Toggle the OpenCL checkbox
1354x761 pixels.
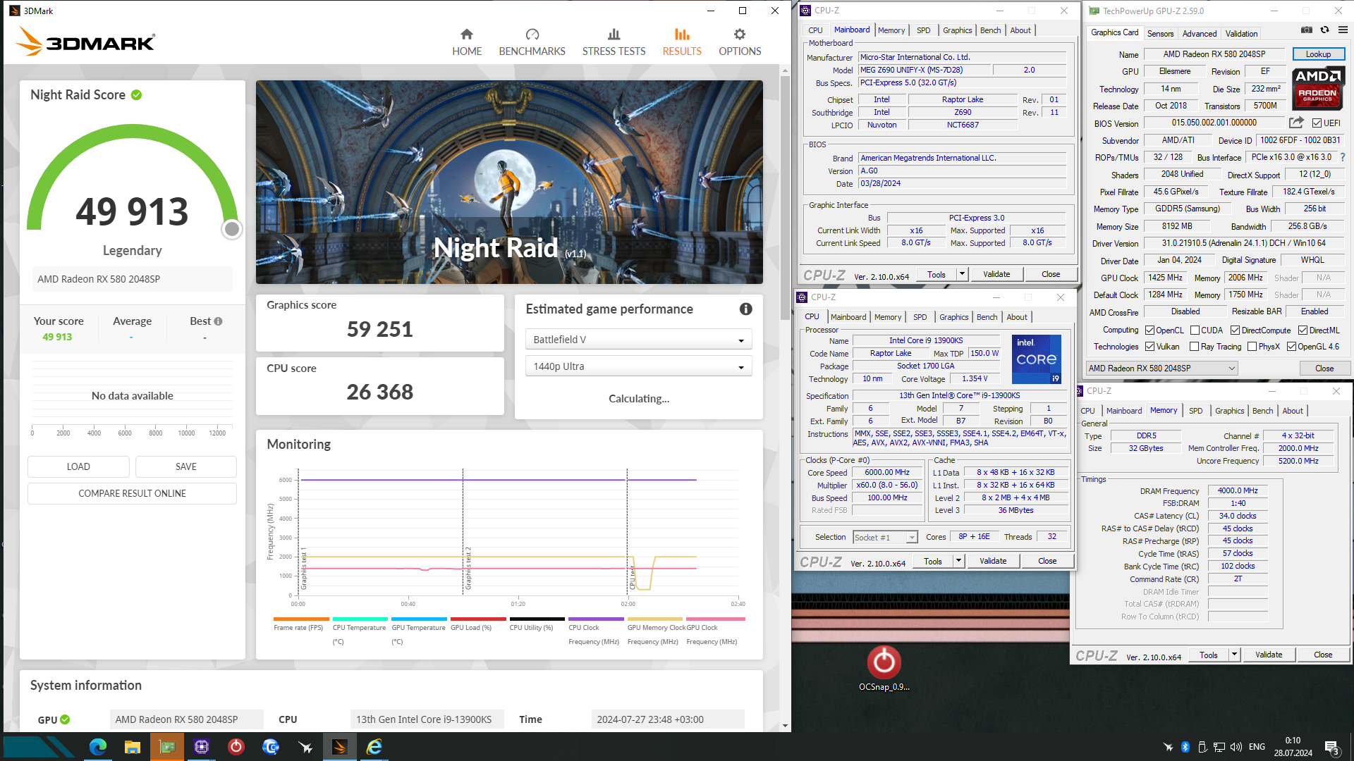pos(1150,330)
